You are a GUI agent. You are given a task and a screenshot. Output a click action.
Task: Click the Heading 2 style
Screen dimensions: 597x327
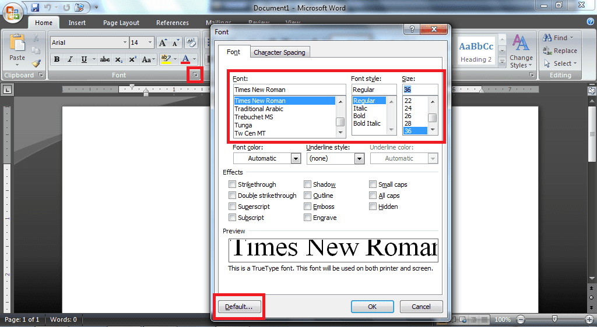tap(476, 51)
